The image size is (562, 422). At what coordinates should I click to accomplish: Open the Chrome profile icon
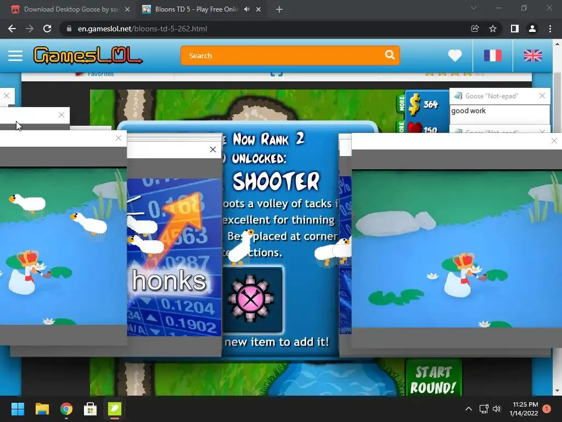(x=532, y=29)
